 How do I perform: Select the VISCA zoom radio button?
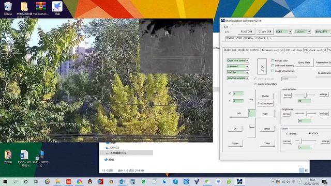tap(310, 133)
